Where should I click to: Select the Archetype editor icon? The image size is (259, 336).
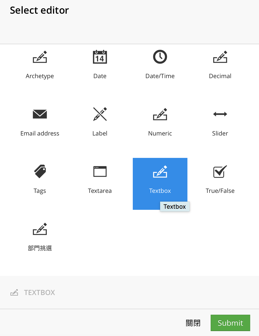click(x=40, y=57)
